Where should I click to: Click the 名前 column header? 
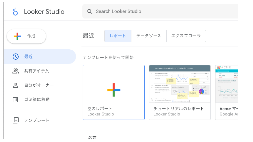pos(92,137)
